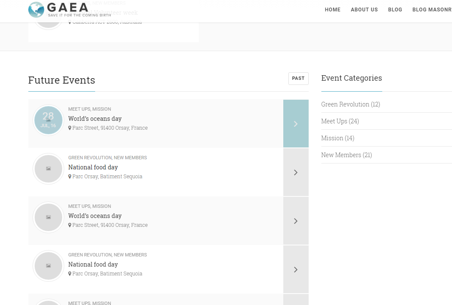Select Meet Ups (24) category
452x305 pixels.
point(340,121)
